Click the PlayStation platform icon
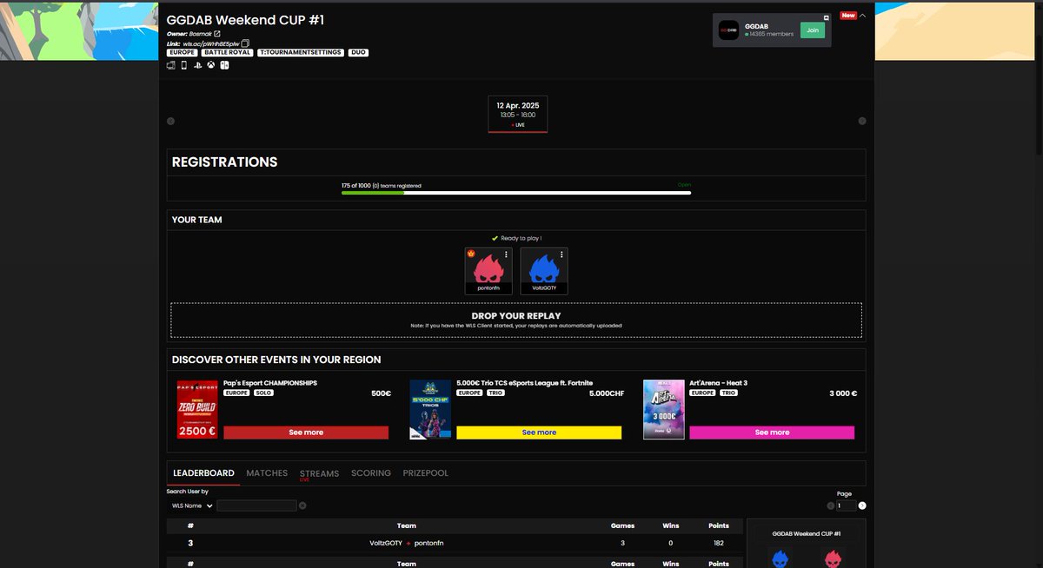Viewport: 1043px width, 568px height. [x=198, y=64]
